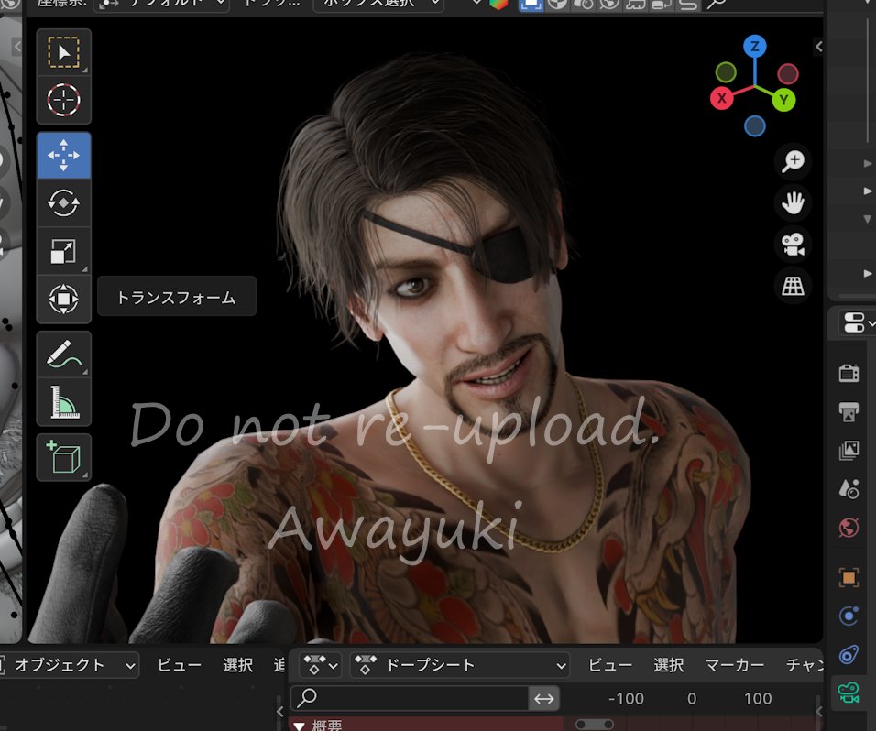876x731 pixels.
Task: Choose the Measure ruler tool
Action: tap(64, 402)
